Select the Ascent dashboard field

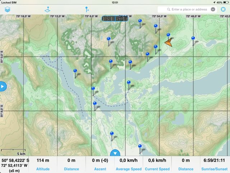click(100, 164)
